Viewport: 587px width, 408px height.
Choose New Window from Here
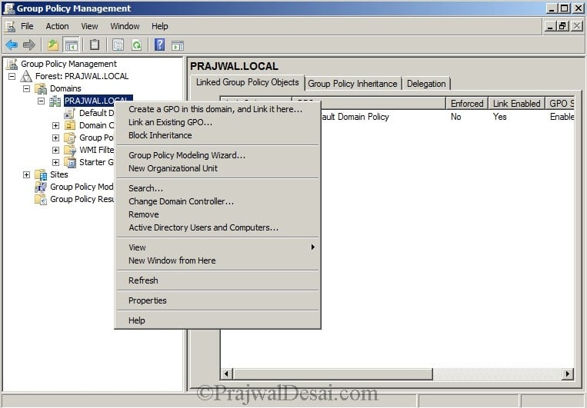click(218, 260)
